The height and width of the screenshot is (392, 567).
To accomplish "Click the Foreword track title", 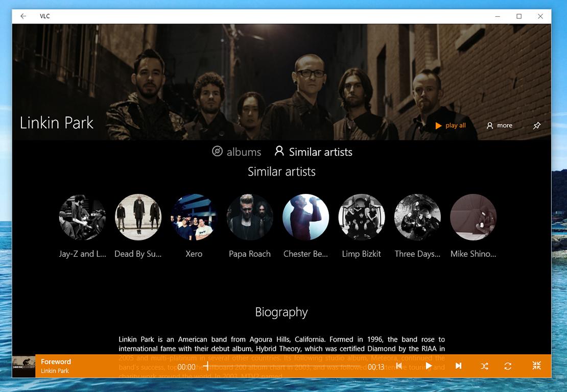I will pos(56,361).
